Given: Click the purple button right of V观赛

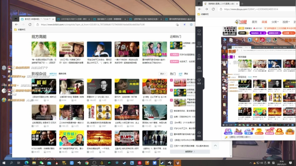Looking at the screenshot, I should pyautogui.click(x=258, y=33).
